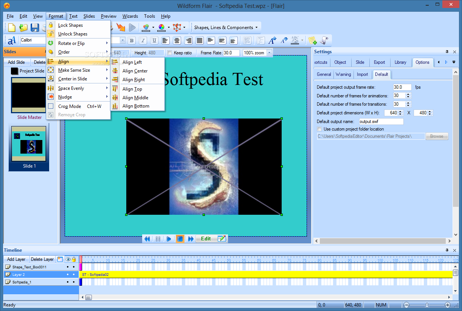Switch to the Warning sub-tab

tap(343, 74)
